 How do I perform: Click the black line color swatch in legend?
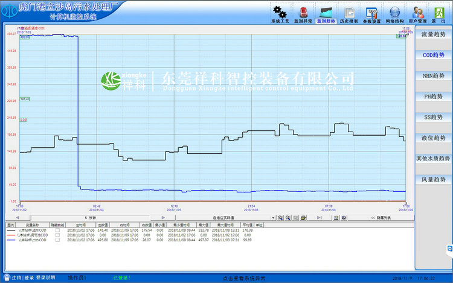coord(12,231)
